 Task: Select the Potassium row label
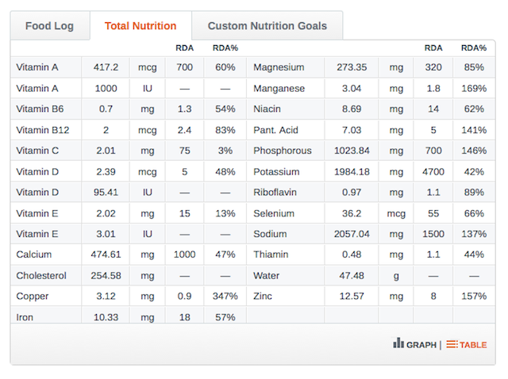(x=276, y=172)
